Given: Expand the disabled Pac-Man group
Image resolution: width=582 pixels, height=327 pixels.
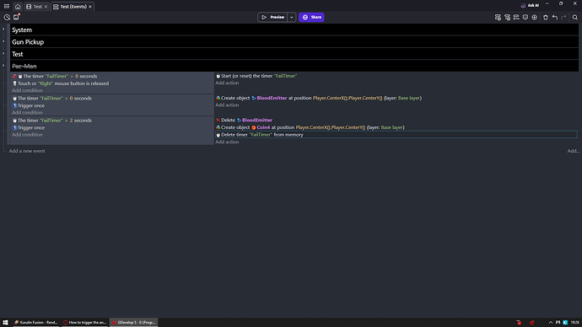Looking at the screenshot, I should [x=3, y=66].
